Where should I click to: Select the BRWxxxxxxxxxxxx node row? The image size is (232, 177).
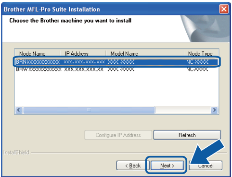point(116,70)
